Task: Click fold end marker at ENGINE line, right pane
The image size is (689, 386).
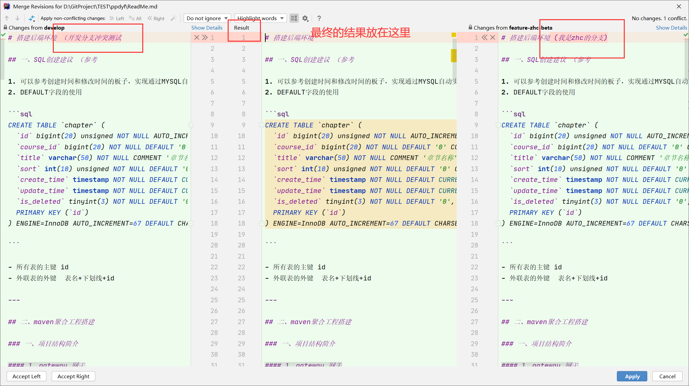Action: [498, 223]
